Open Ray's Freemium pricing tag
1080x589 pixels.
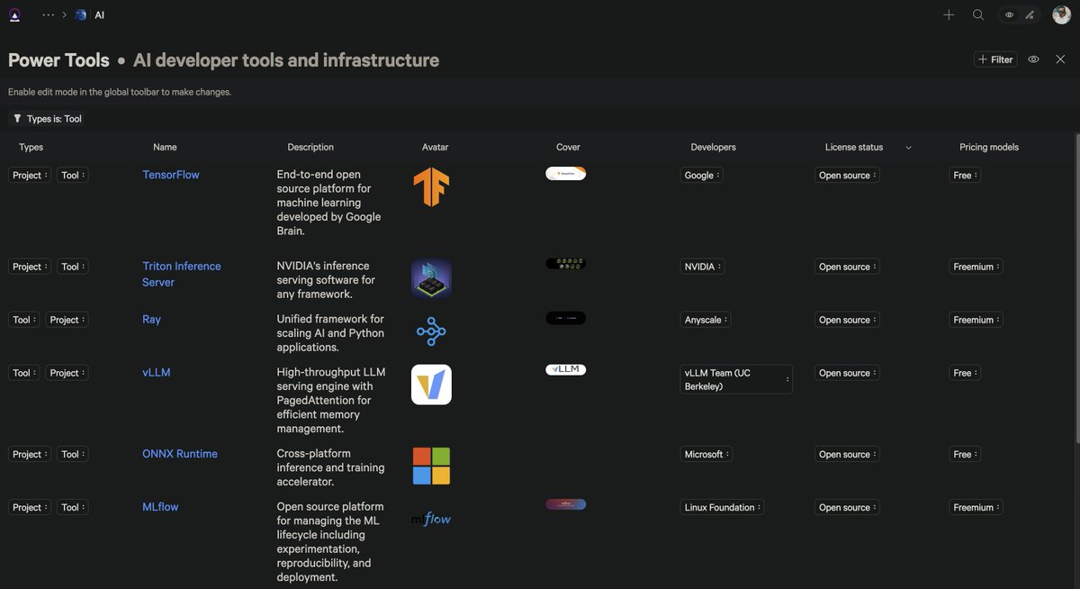[x=976, y=320]
